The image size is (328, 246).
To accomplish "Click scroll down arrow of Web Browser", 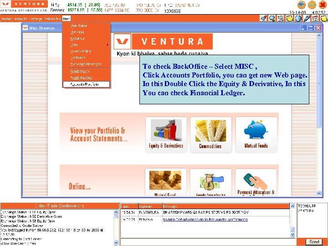I will pos(319,193).
